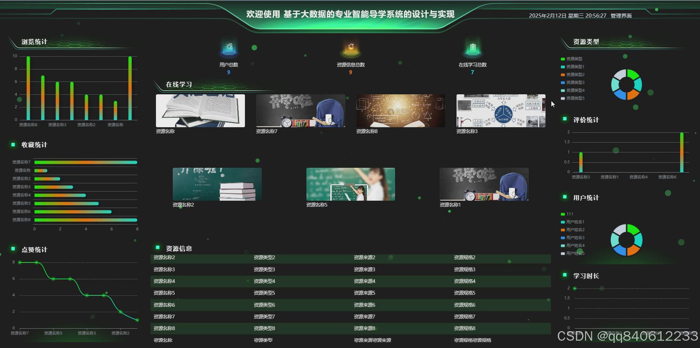The height and width of the screenshot is (348, 700).
Task: Select table cell 资源来源2
Action: (x=364, y=258)
